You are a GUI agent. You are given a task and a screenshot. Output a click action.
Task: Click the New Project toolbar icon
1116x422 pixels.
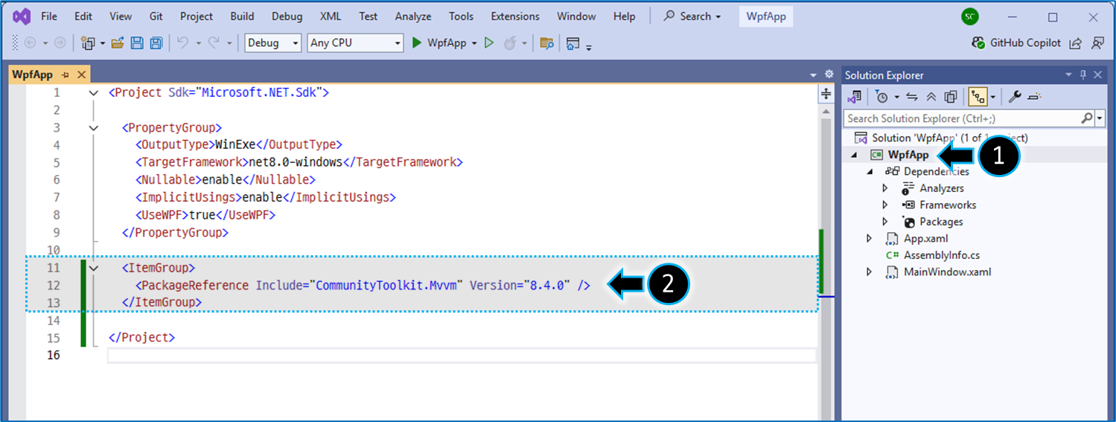[x=88, y=43]
